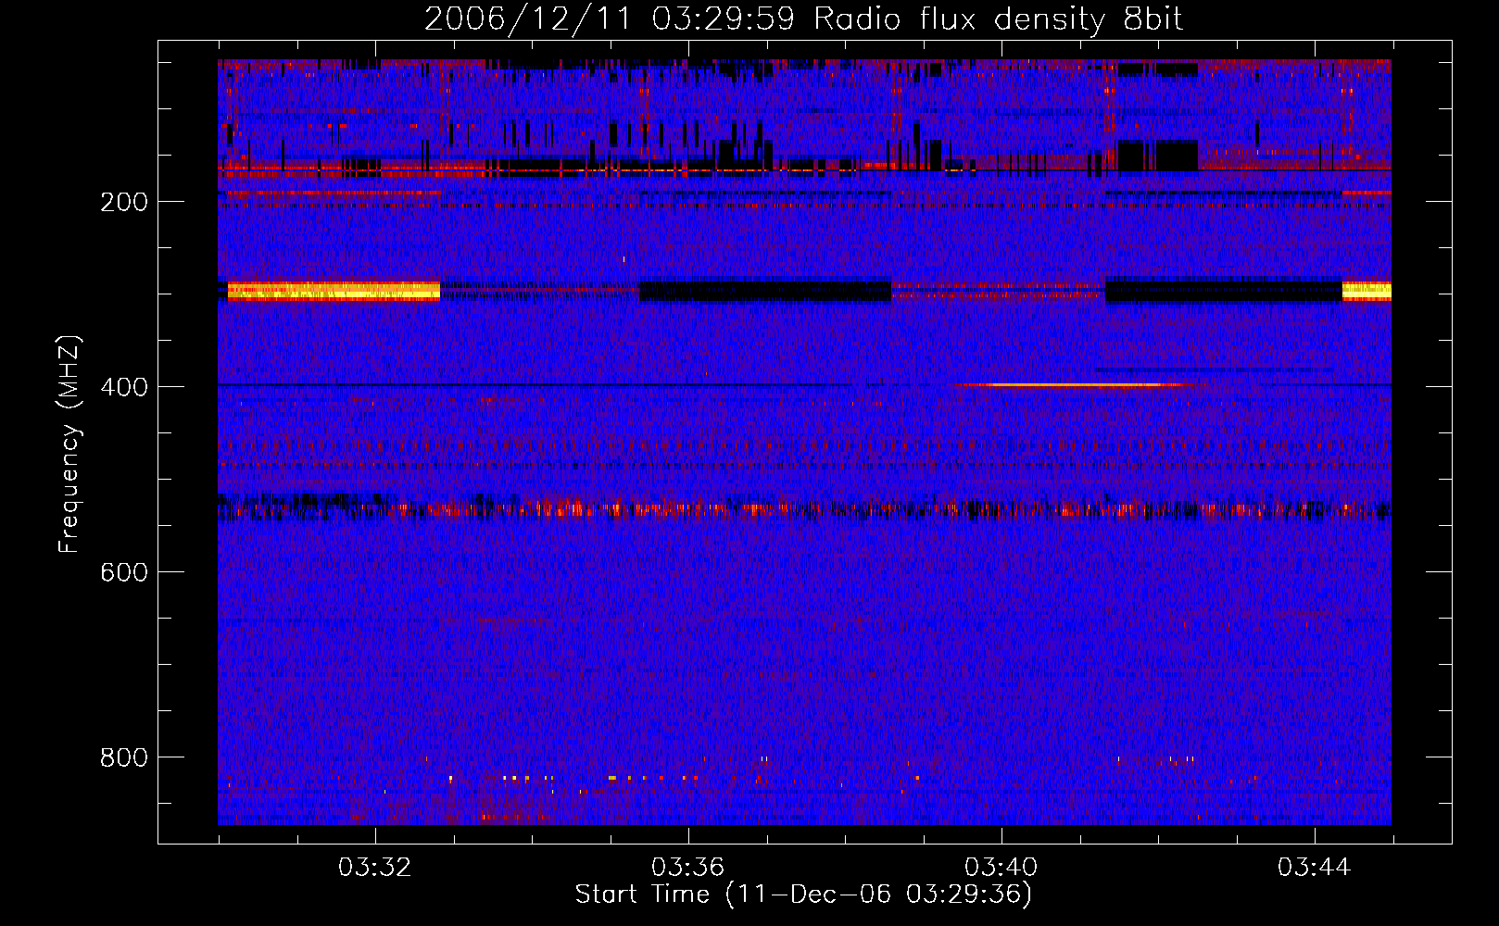
Task: Click the orange emission streak at 400 MHz
Action: pyautogui.click(x=1079, y=384)
